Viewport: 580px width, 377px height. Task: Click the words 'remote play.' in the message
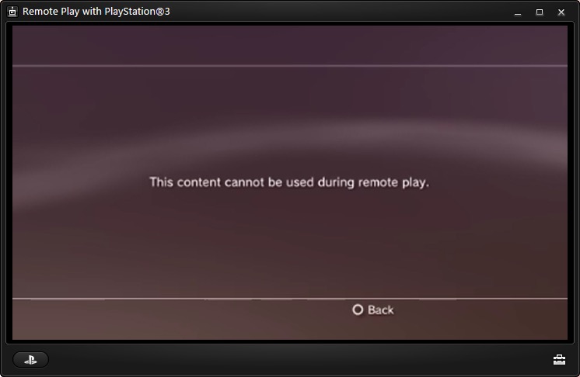pyautogui.click(x=393, y=182)
